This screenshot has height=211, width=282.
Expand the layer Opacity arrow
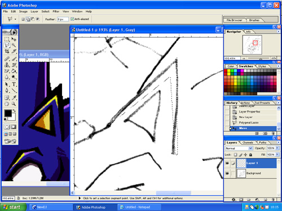point(277,148)
